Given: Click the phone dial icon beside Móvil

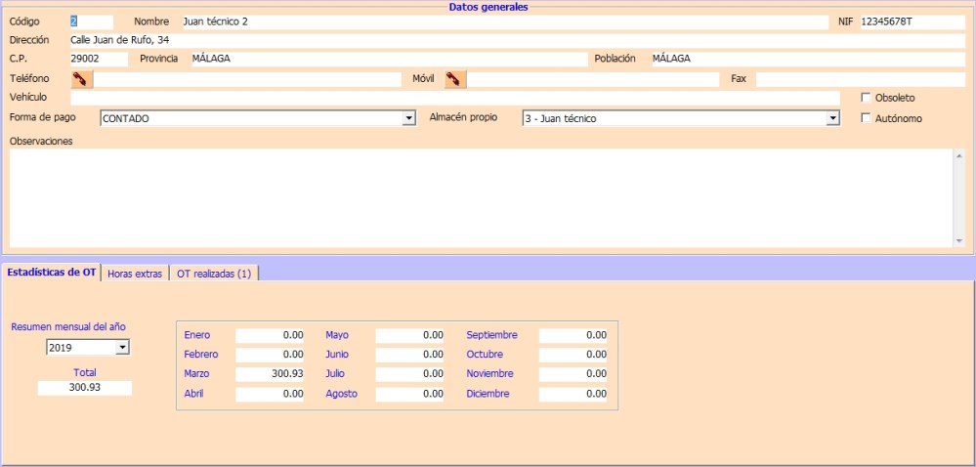Looking at the screenshot, I should click(455, 79).
